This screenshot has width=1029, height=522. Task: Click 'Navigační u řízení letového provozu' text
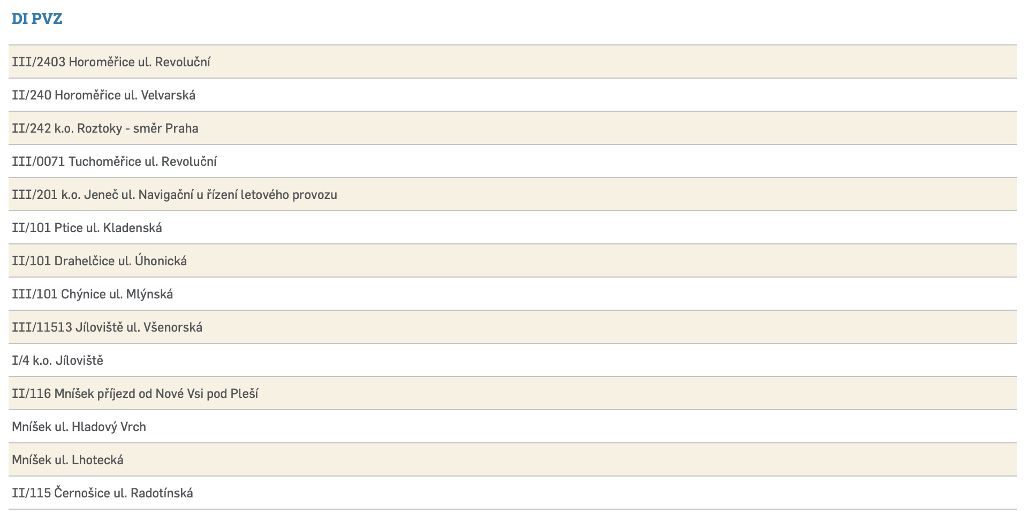coord(238,195)
